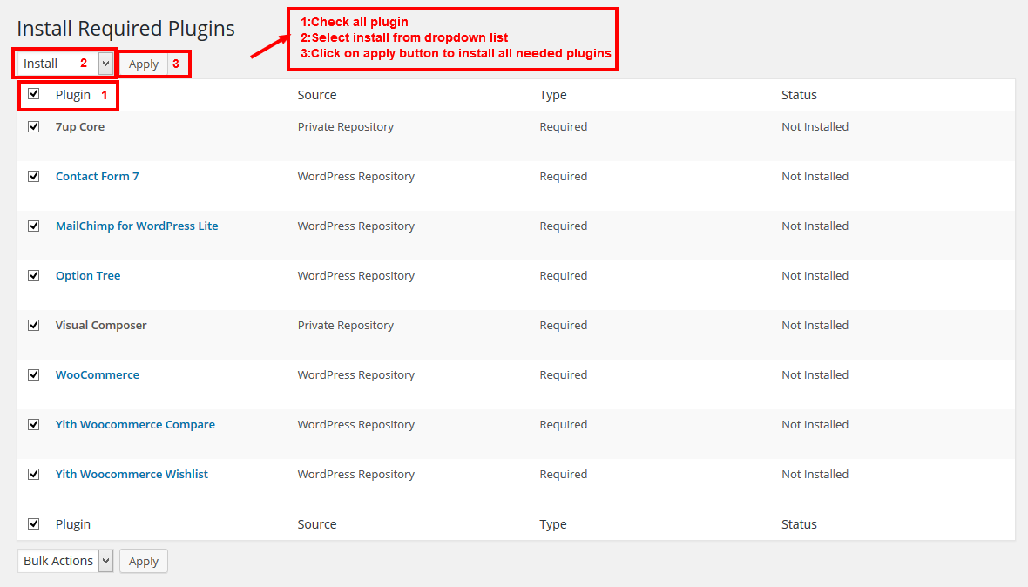Click the 7up Core plugin name
The image size is (1028, 587).
(80, 127)
